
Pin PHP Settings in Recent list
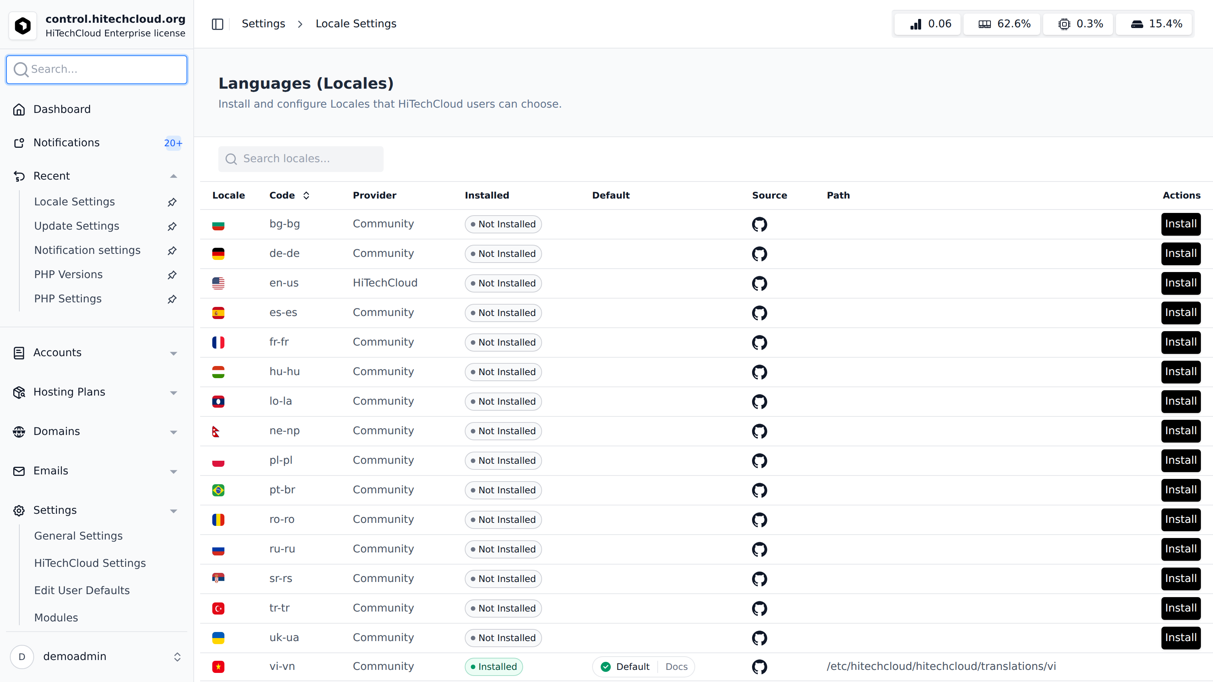[172, 299]
